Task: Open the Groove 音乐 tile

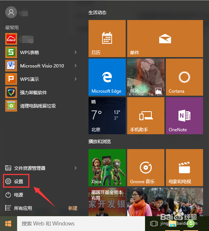Action: 146,168
